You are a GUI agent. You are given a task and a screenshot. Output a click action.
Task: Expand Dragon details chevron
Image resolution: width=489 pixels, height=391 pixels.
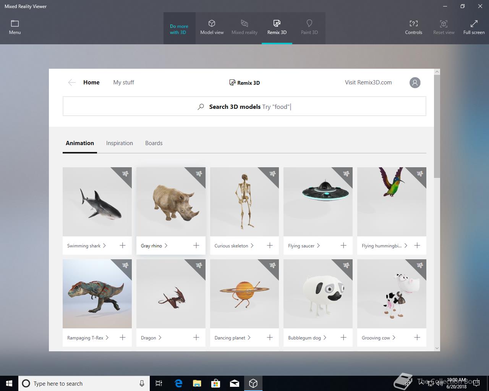[160, 338]
